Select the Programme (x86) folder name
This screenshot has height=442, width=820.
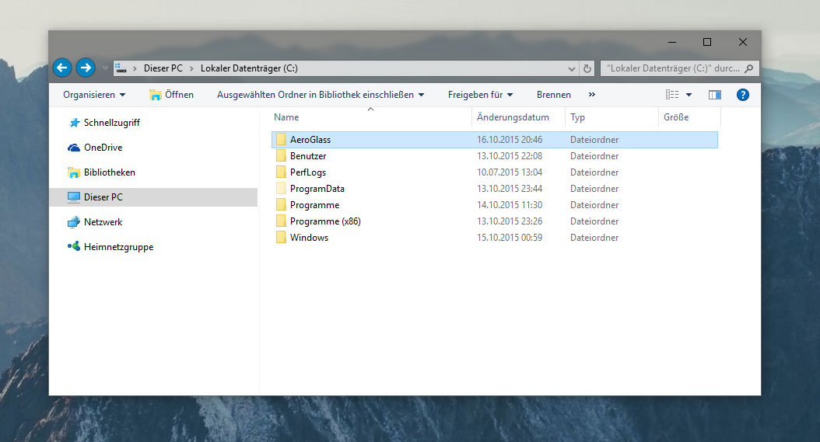[x=325, y=221]
